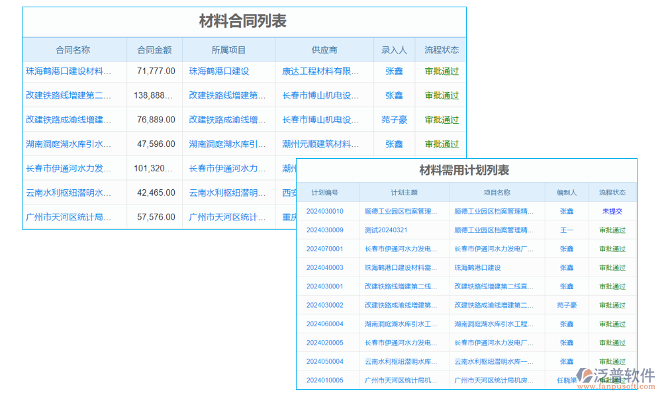Open contract 珠海鹤港口建设材料 details
The height and width of the screenshot is (397, 662).
(74, 71)
